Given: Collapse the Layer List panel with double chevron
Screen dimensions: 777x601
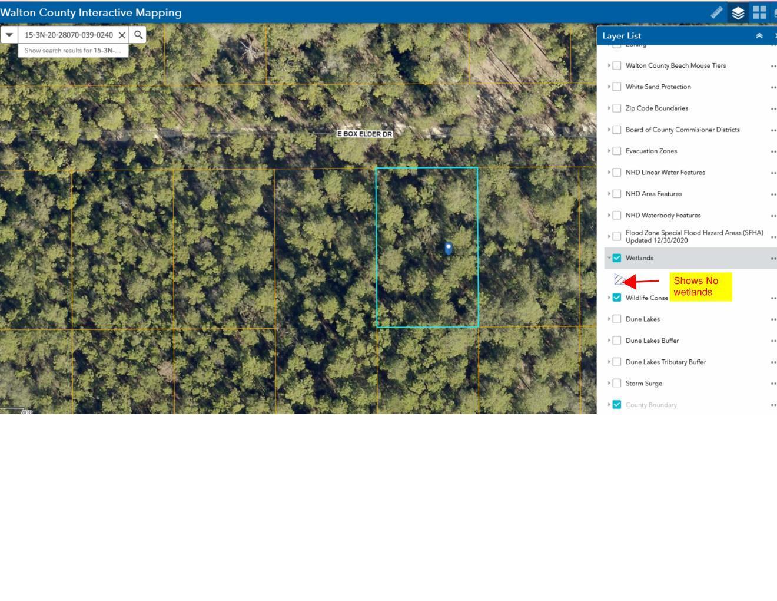Looking at the screenshot, I should (x=758, y=35).
